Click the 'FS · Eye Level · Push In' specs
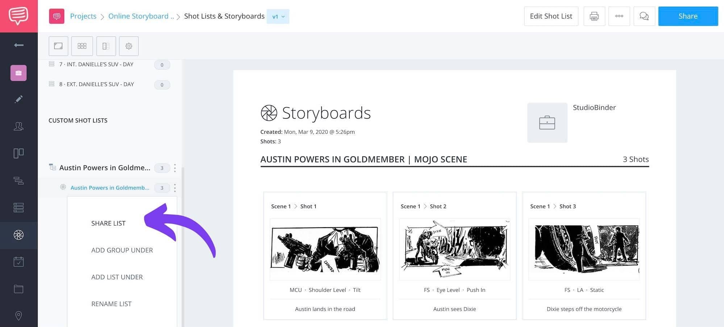The image size is (724, 327). 454,290
